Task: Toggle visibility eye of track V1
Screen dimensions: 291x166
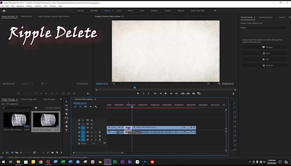Action: tap(92, 128)
